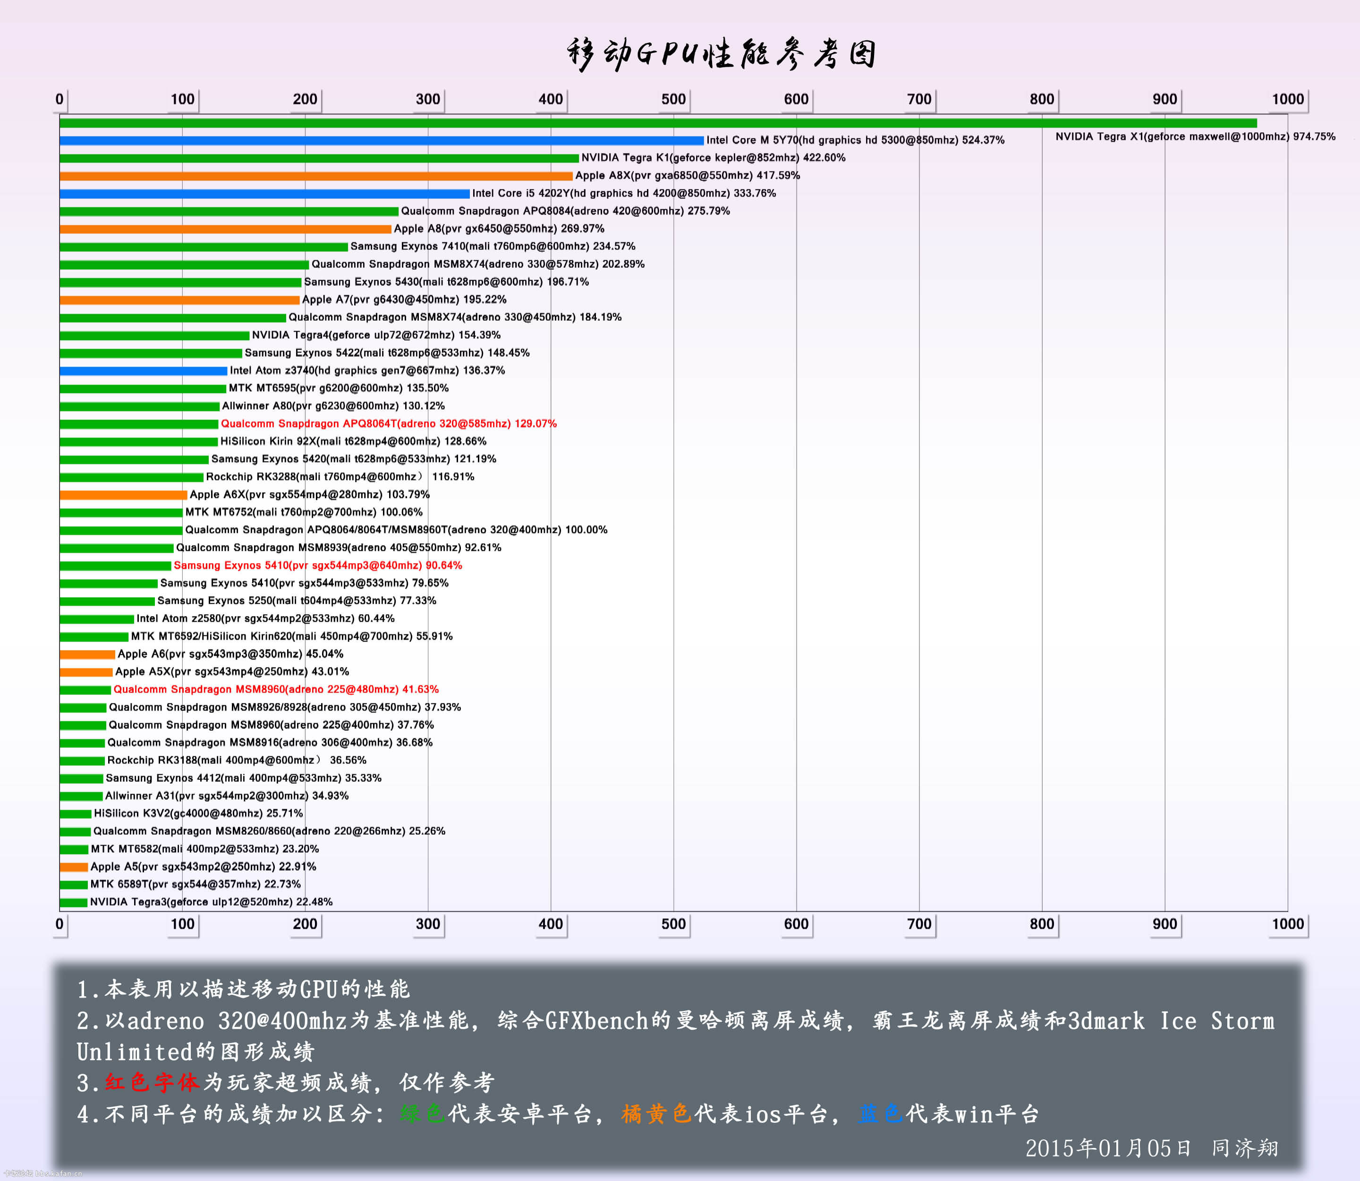Click Snapdragon MSM8960 37.76% label
1360x1181 pixels.
point(272,725)
